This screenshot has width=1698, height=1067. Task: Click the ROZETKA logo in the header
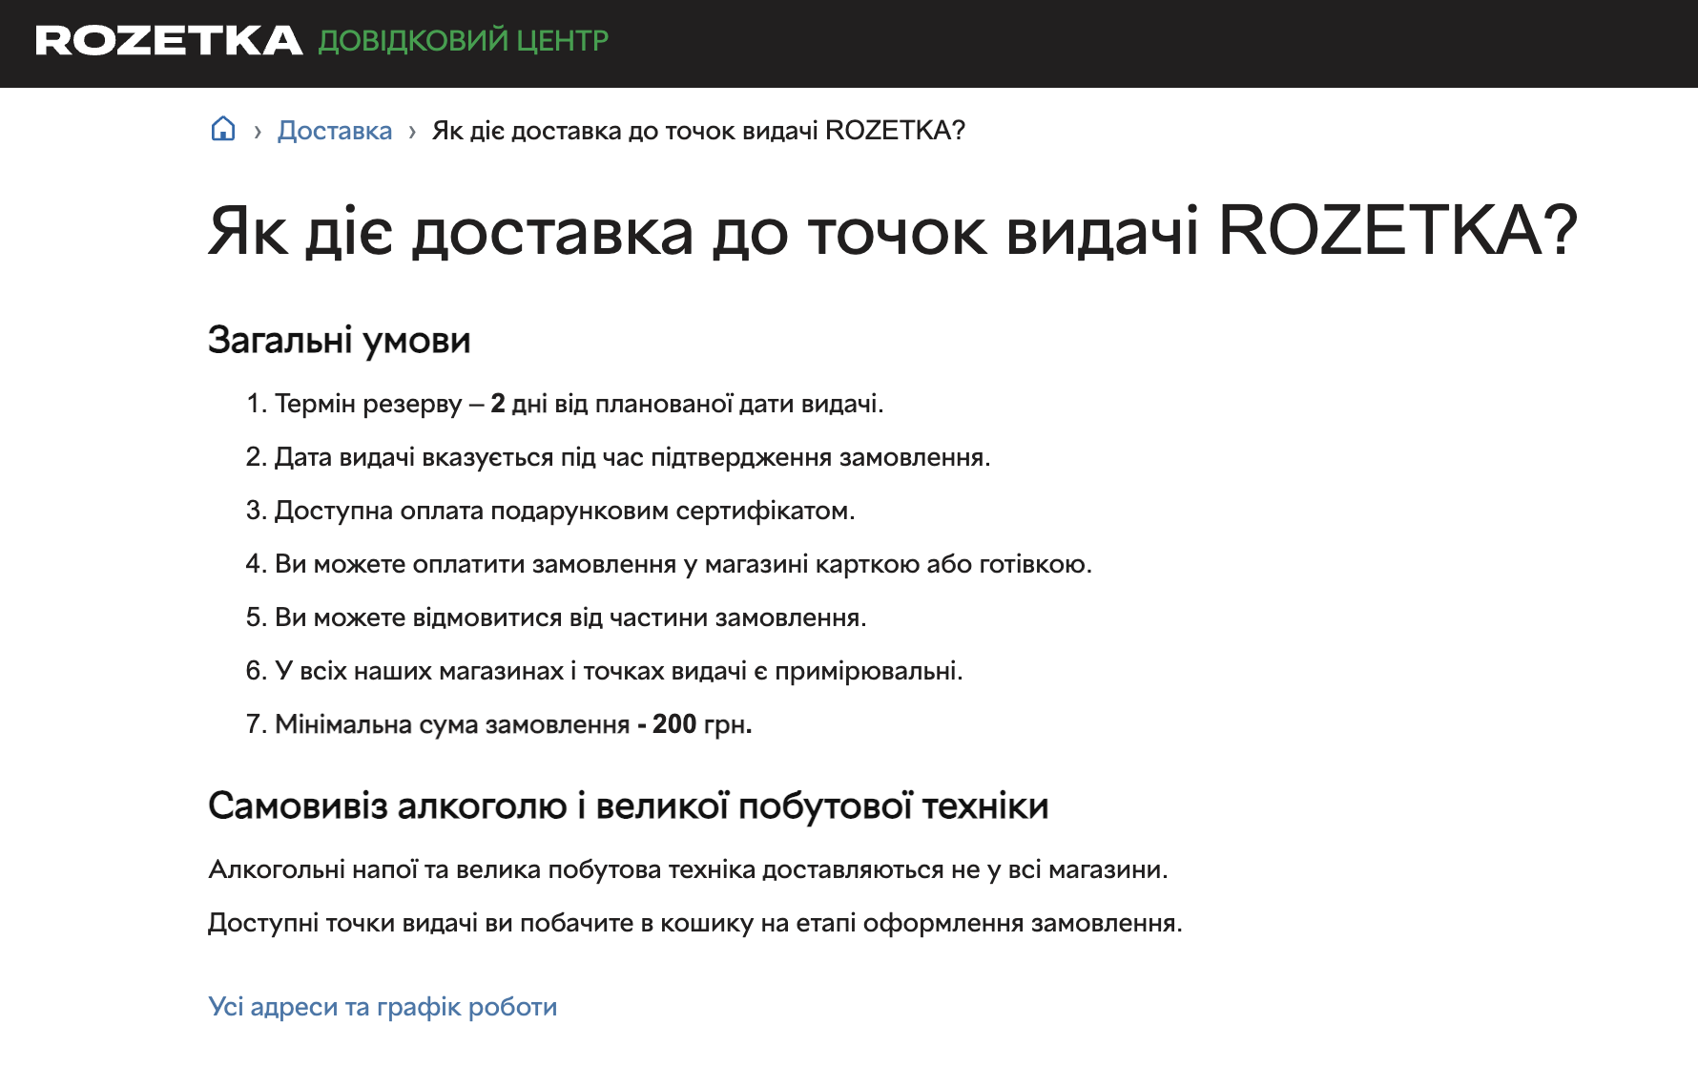pos(169,41)
